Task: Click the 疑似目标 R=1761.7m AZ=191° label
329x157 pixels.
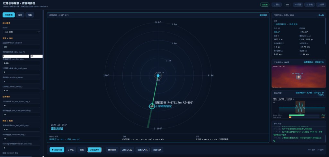Action: pos(174,103)
